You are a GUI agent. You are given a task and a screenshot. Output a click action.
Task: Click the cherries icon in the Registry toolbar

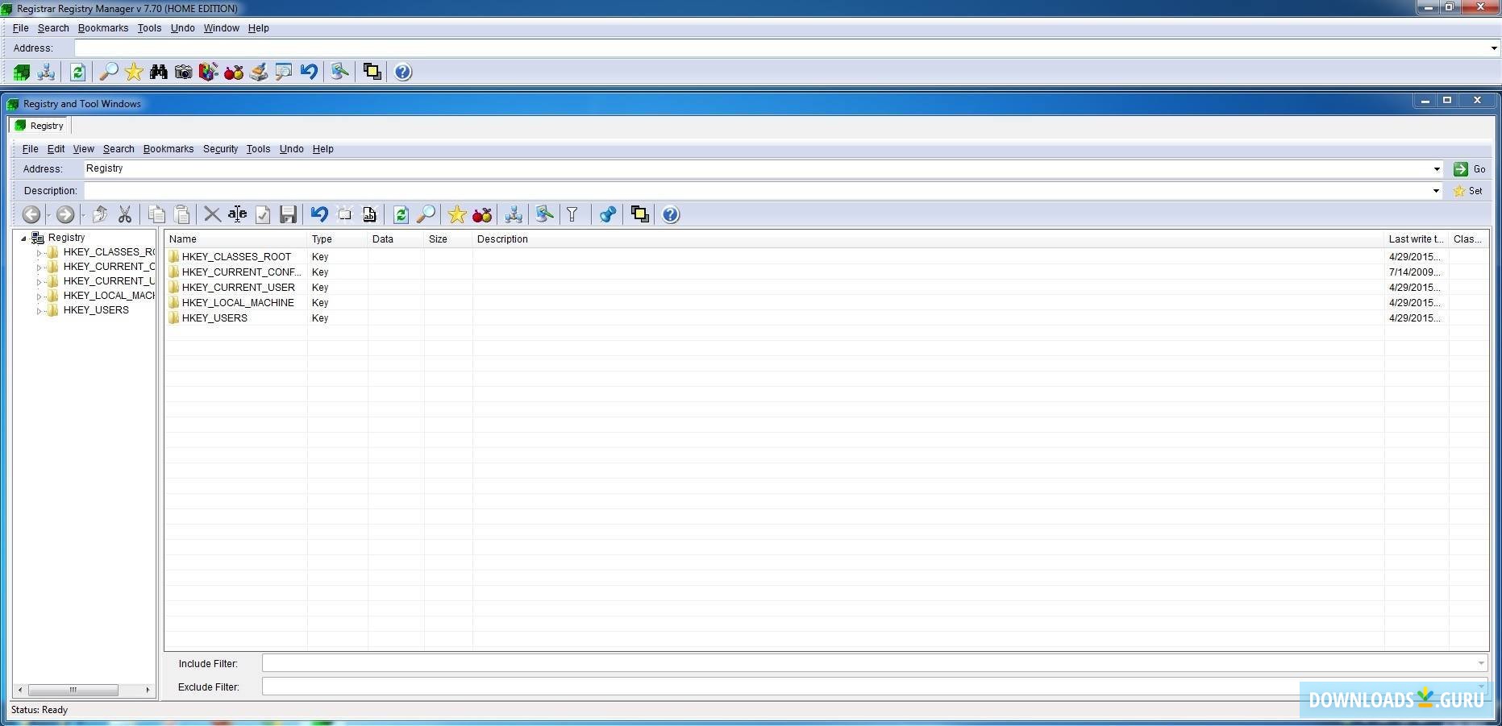tap(482, 214)
